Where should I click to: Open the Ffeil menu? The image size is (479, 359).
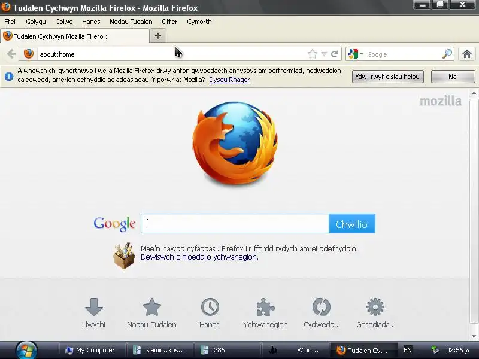[10, 22]
